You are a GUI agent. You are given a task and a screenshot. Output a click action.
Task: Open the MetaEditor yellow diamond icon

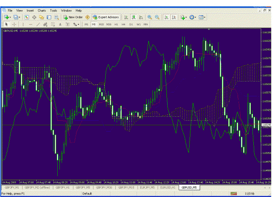(x=87, y=17)
